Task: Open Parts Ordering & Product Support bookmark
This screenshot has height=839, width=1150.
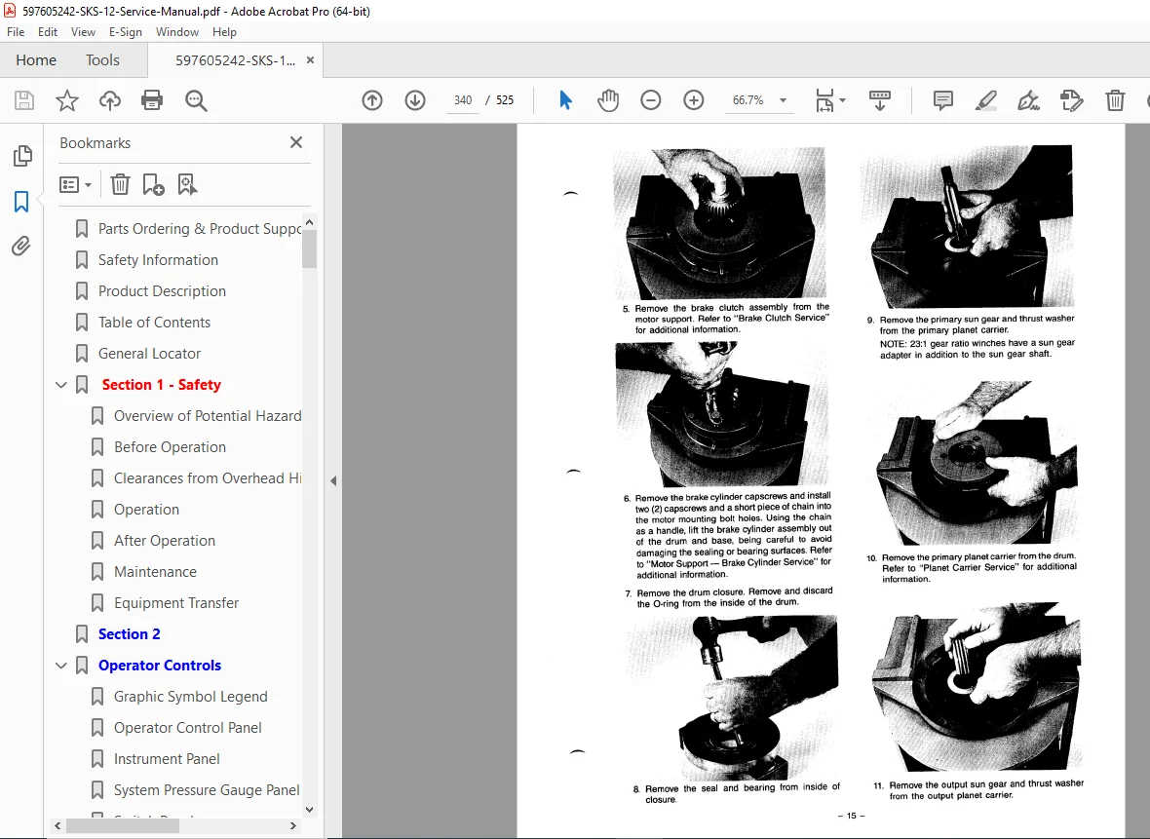Action: [x=200, y=229]
